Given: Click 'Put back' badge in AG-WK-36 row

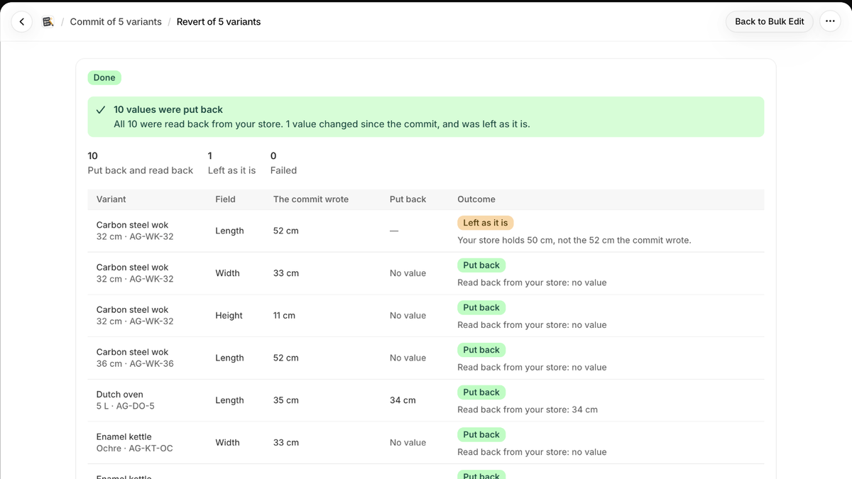Looking at the screenshot, I should click(481, 350).
